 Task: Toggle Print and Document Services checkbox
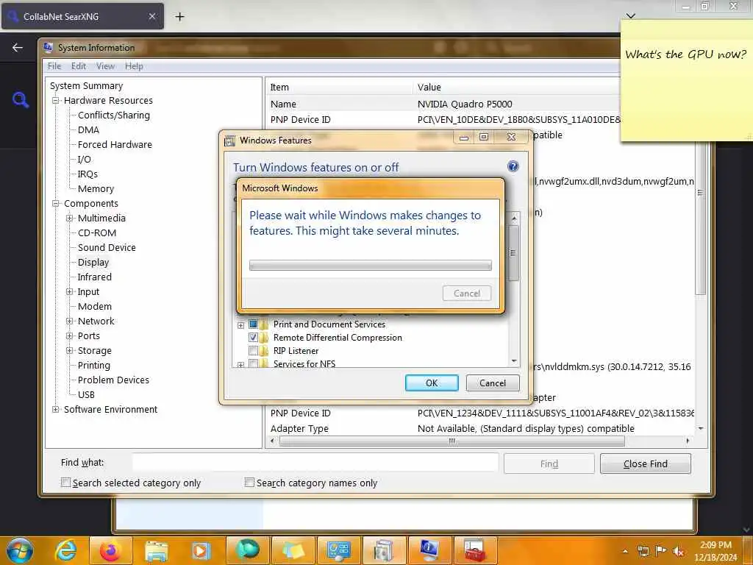pos(253,324)
